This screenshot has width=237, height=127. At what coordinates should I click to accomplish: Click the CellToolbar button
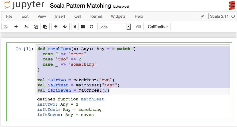click(x=158, y=27)
